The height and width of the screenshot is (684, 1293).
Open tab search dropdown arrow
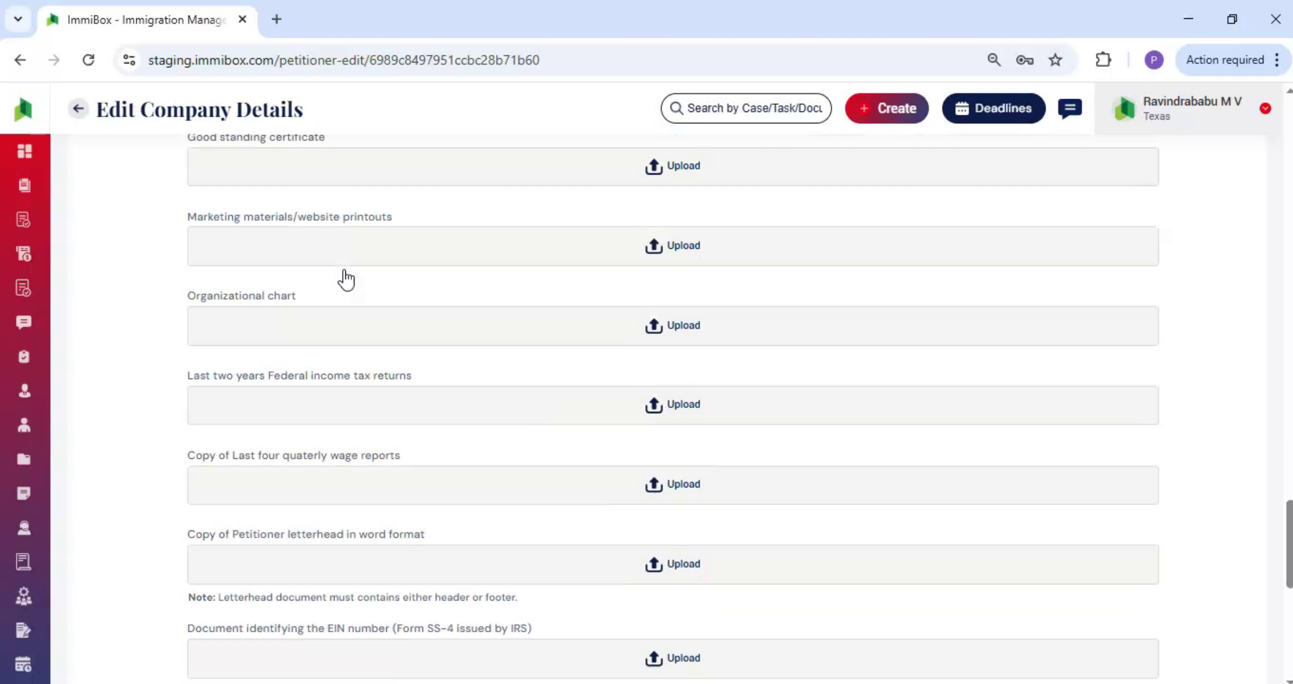click(18, 19)
